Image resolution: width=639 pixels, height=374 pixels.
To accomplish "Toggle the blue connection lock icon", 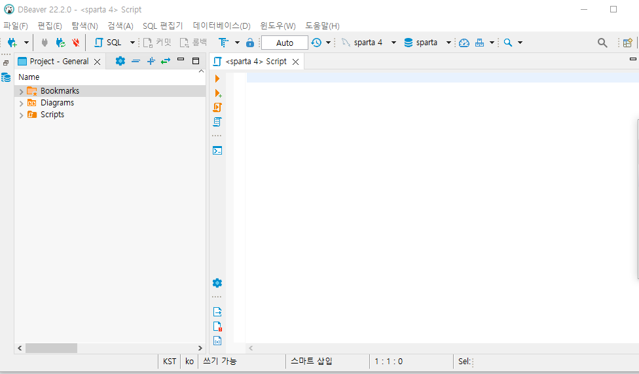I will click(x=250, y=43).
